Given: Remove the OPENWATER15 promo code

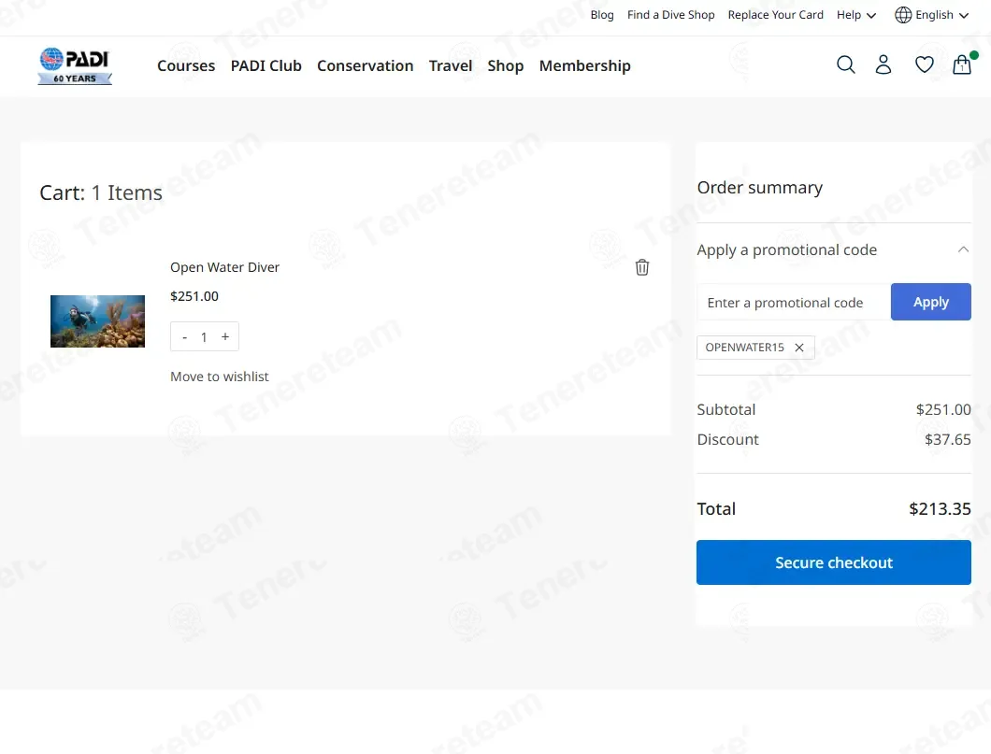Looking at the screenshot, I should (799, 348).
